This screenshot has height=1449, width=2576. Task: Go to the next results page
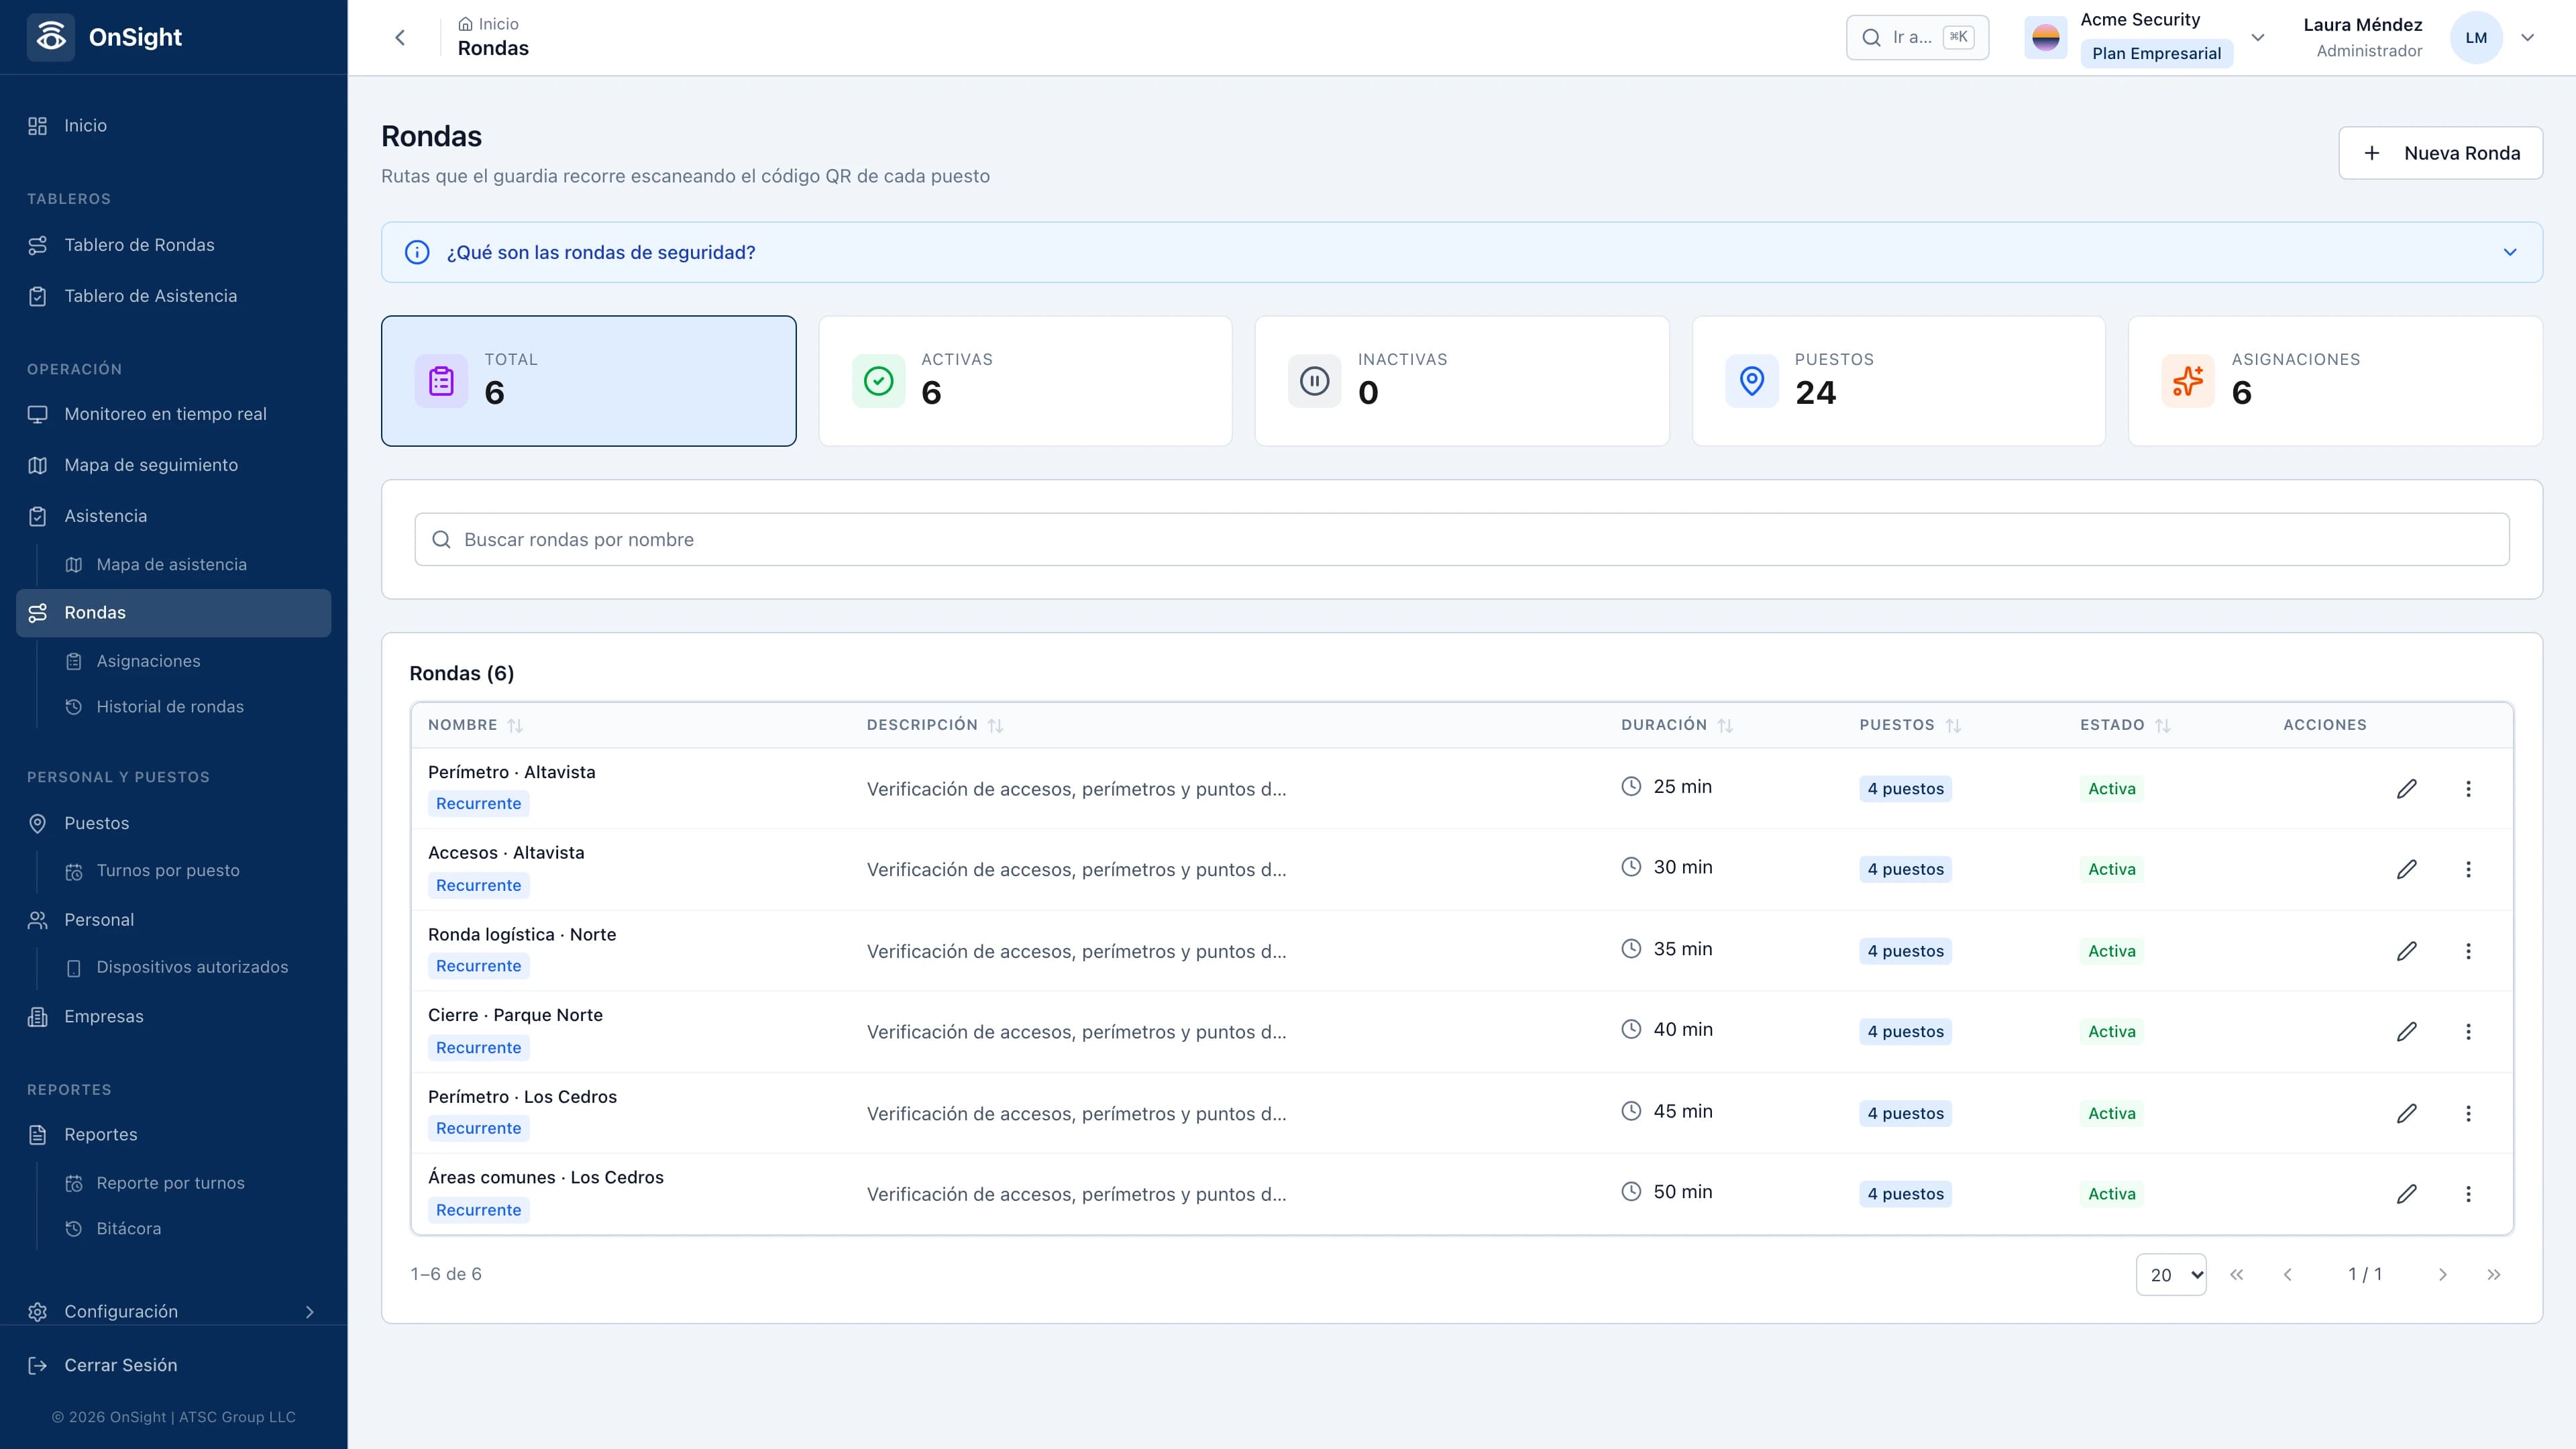(2443, 1274)
